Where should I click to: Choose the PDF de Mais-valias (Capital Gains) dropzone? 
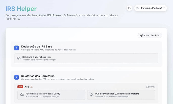pyautogui.click(x=51, y=95)
